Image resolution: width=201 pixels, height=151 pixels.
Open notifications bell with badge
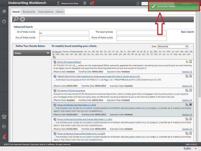tap(4, 137)
